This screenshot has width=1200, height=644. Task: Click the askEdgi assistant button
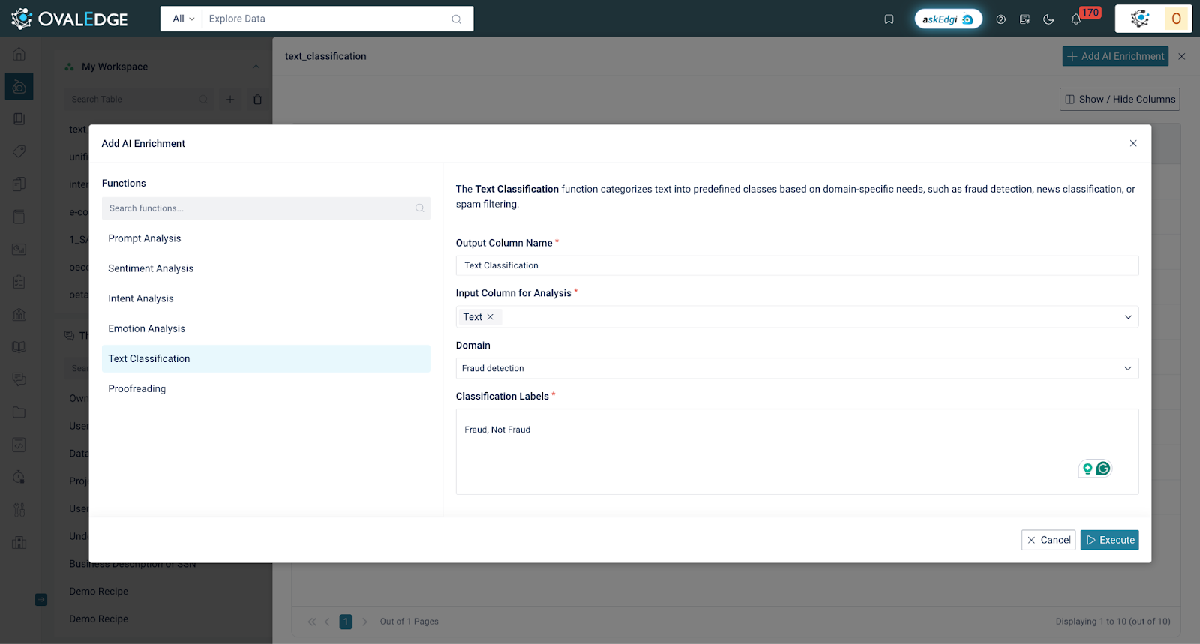point(948,19)
